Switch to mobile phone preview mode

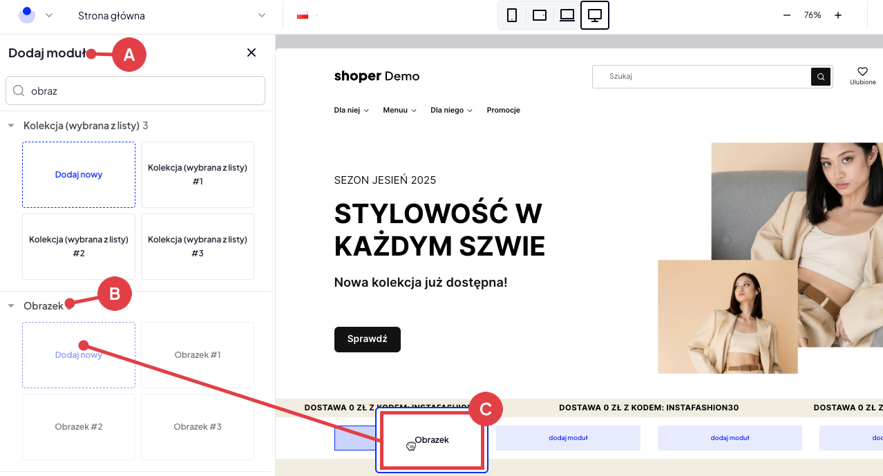click(512, 15)
